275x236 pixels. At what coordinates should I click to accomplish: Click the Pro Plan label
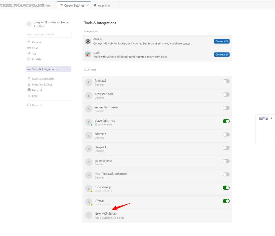[39, 26]
